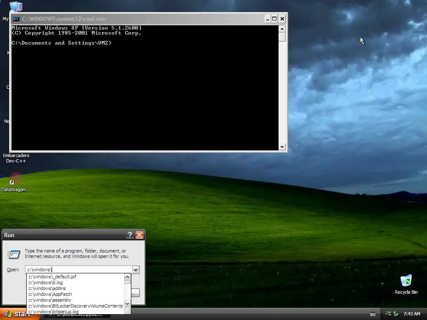This screenshot has width=427, height=320.
Task: Click the cmd window scroll down arrow
Action: (x=282, y=147)
